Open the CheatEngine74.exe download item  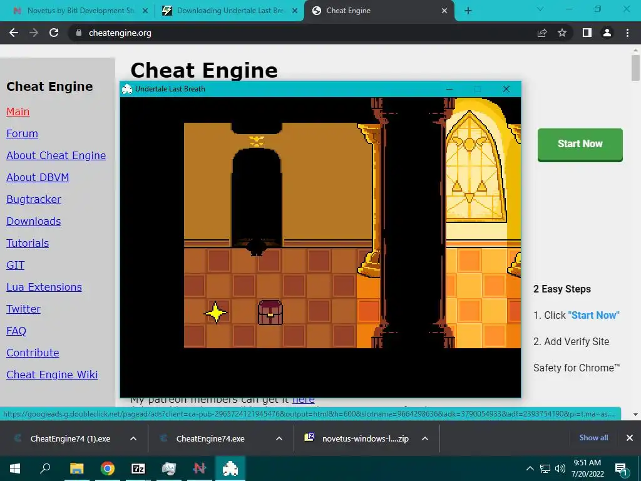[211, 438]
